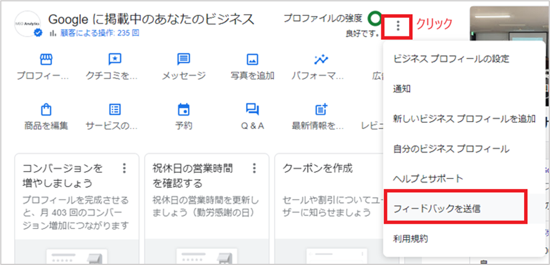Click the Google に掲載中のあなたのビジネス heading

click(151, 19)
